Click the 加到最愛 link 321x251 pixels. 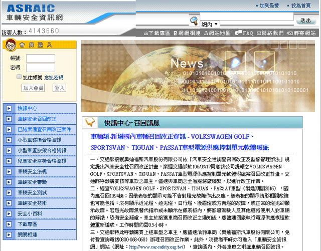(x=269, y=6)
